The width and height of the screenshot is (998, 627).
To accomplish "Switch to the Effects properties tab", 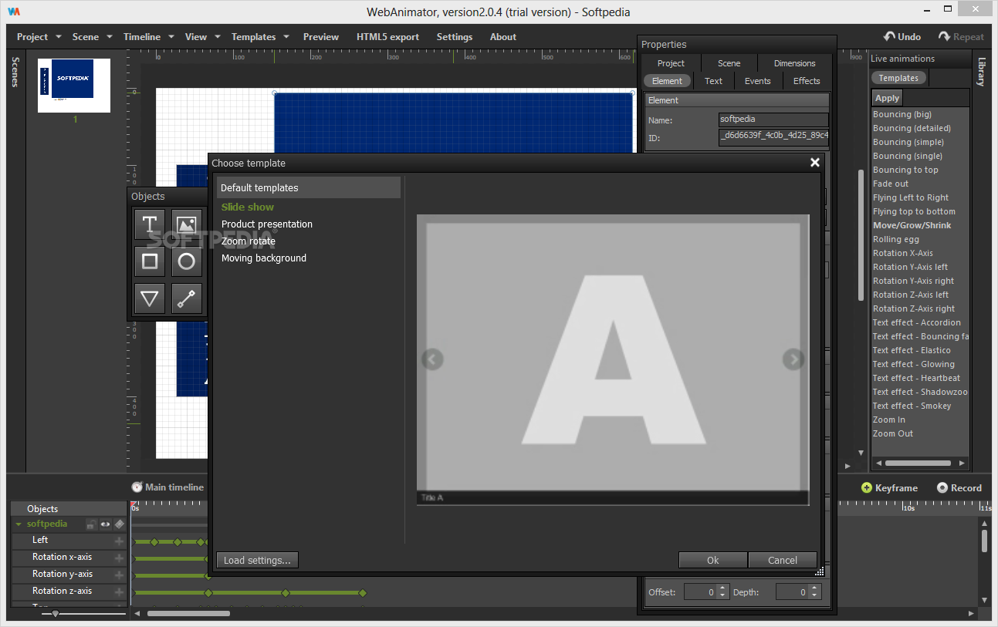I will [807, 81].
